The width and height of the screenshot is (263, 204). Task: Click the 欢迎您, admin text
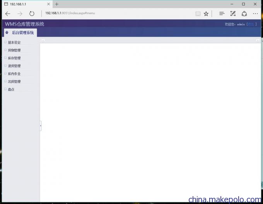235,24
